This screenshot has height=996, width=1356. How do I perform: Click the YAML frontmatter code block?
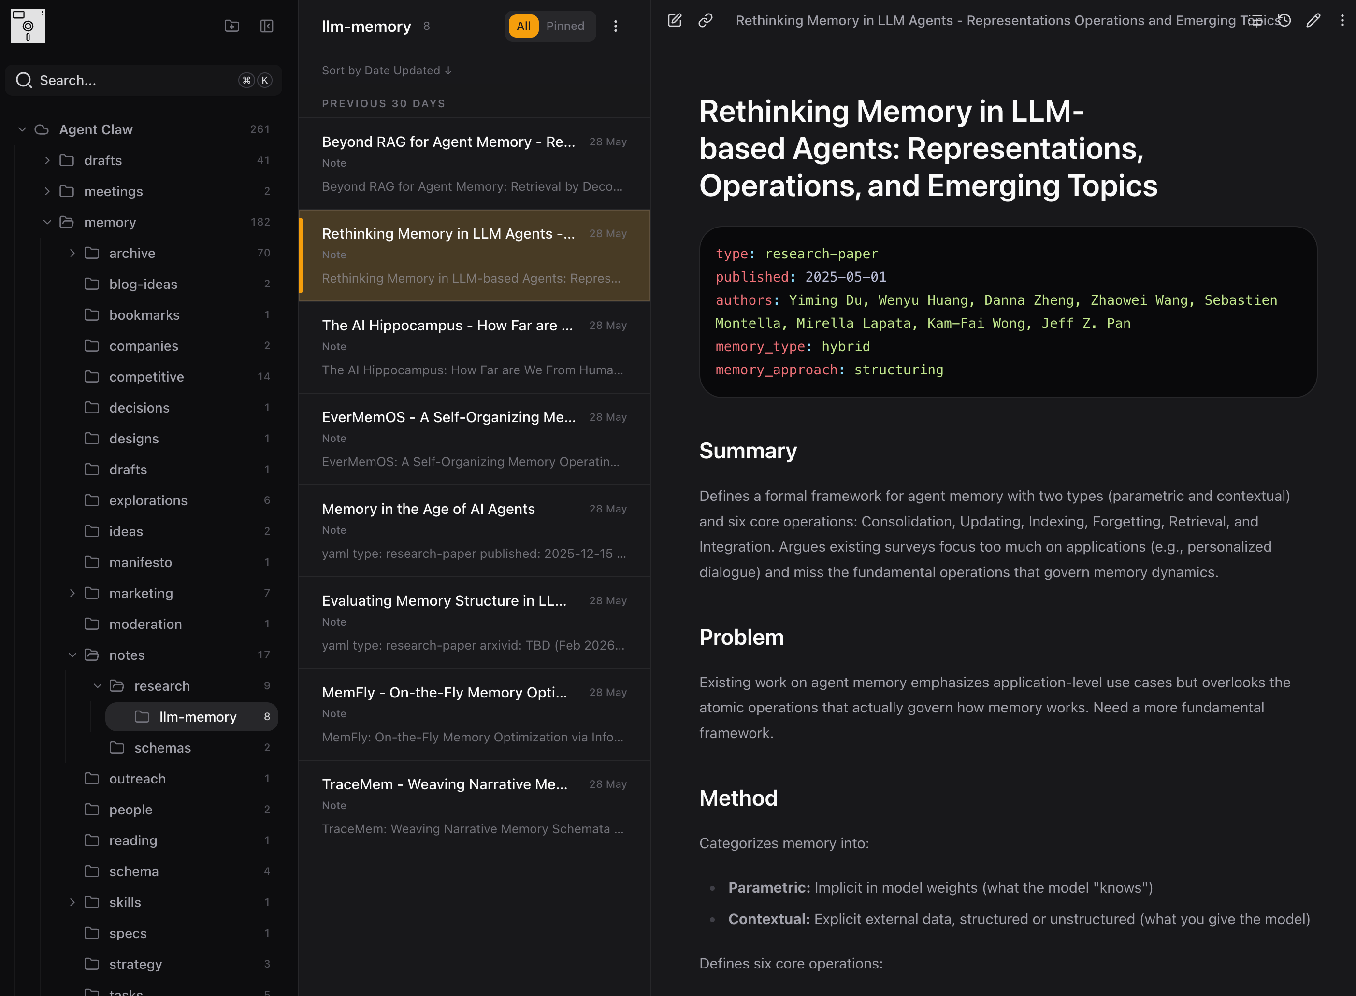[1008, 312]
